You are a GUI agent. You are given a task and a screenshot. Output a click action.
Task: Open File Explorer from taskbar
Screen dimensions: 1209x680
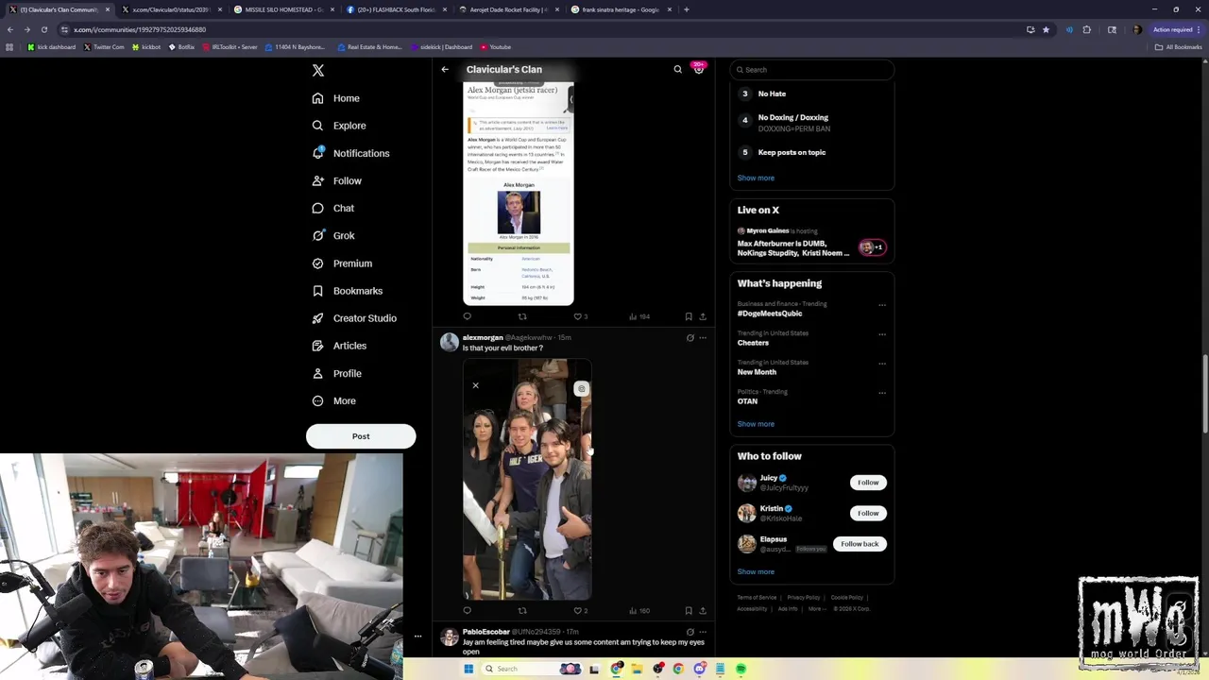(x=638, y=669)
